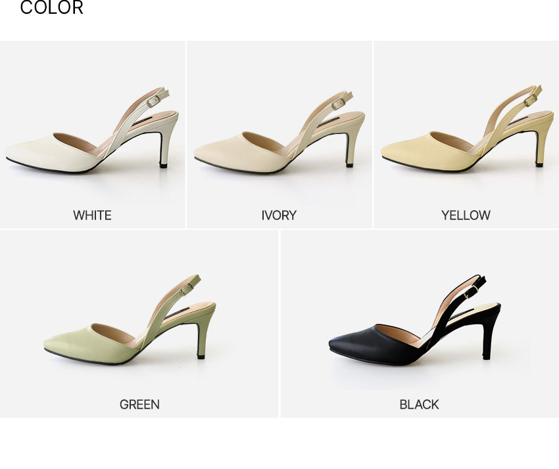Click the buckle on the yellow shoe
The width and height of the screenshot is (559, 469).
point(530,100)
